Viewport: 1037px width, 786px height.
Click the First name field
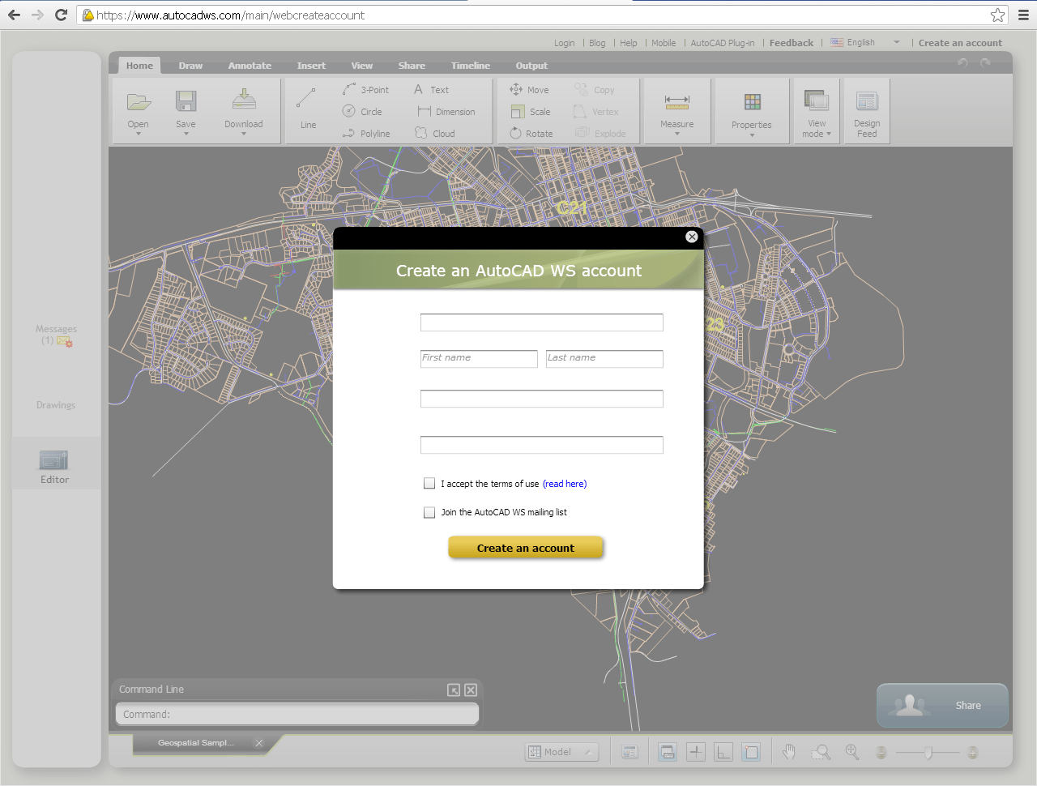pos(479,358)
